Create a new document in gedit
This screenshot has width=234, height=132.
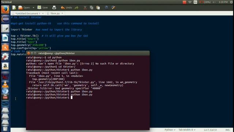coord(14,7)
